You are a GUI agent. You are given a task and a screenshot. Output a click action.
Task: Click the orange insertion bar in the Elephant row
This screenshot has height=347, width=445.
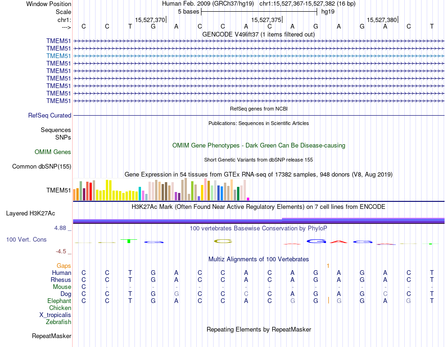328,300
